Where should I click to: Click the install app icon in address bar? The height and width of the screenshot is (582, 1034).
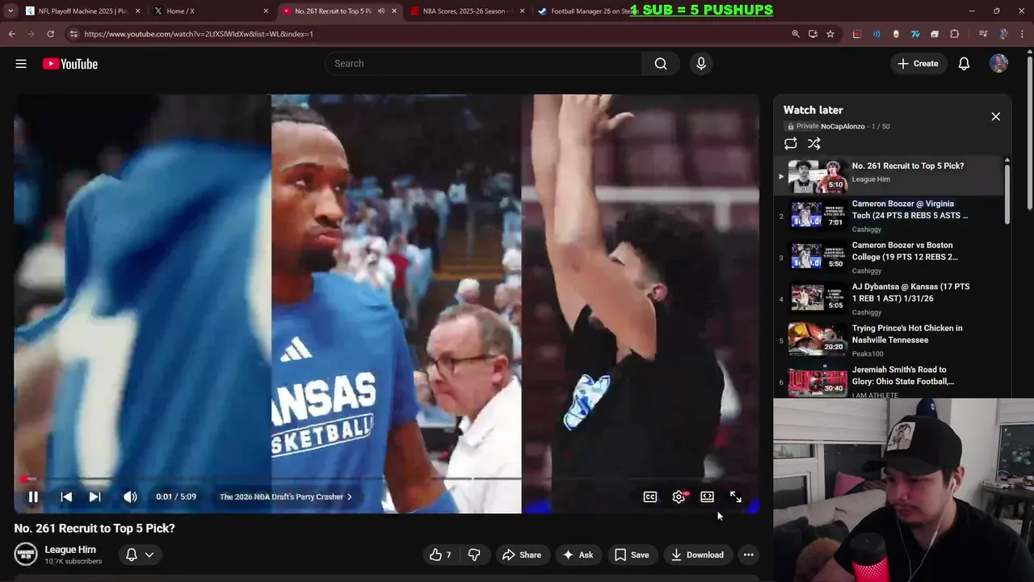coord(813,34)
